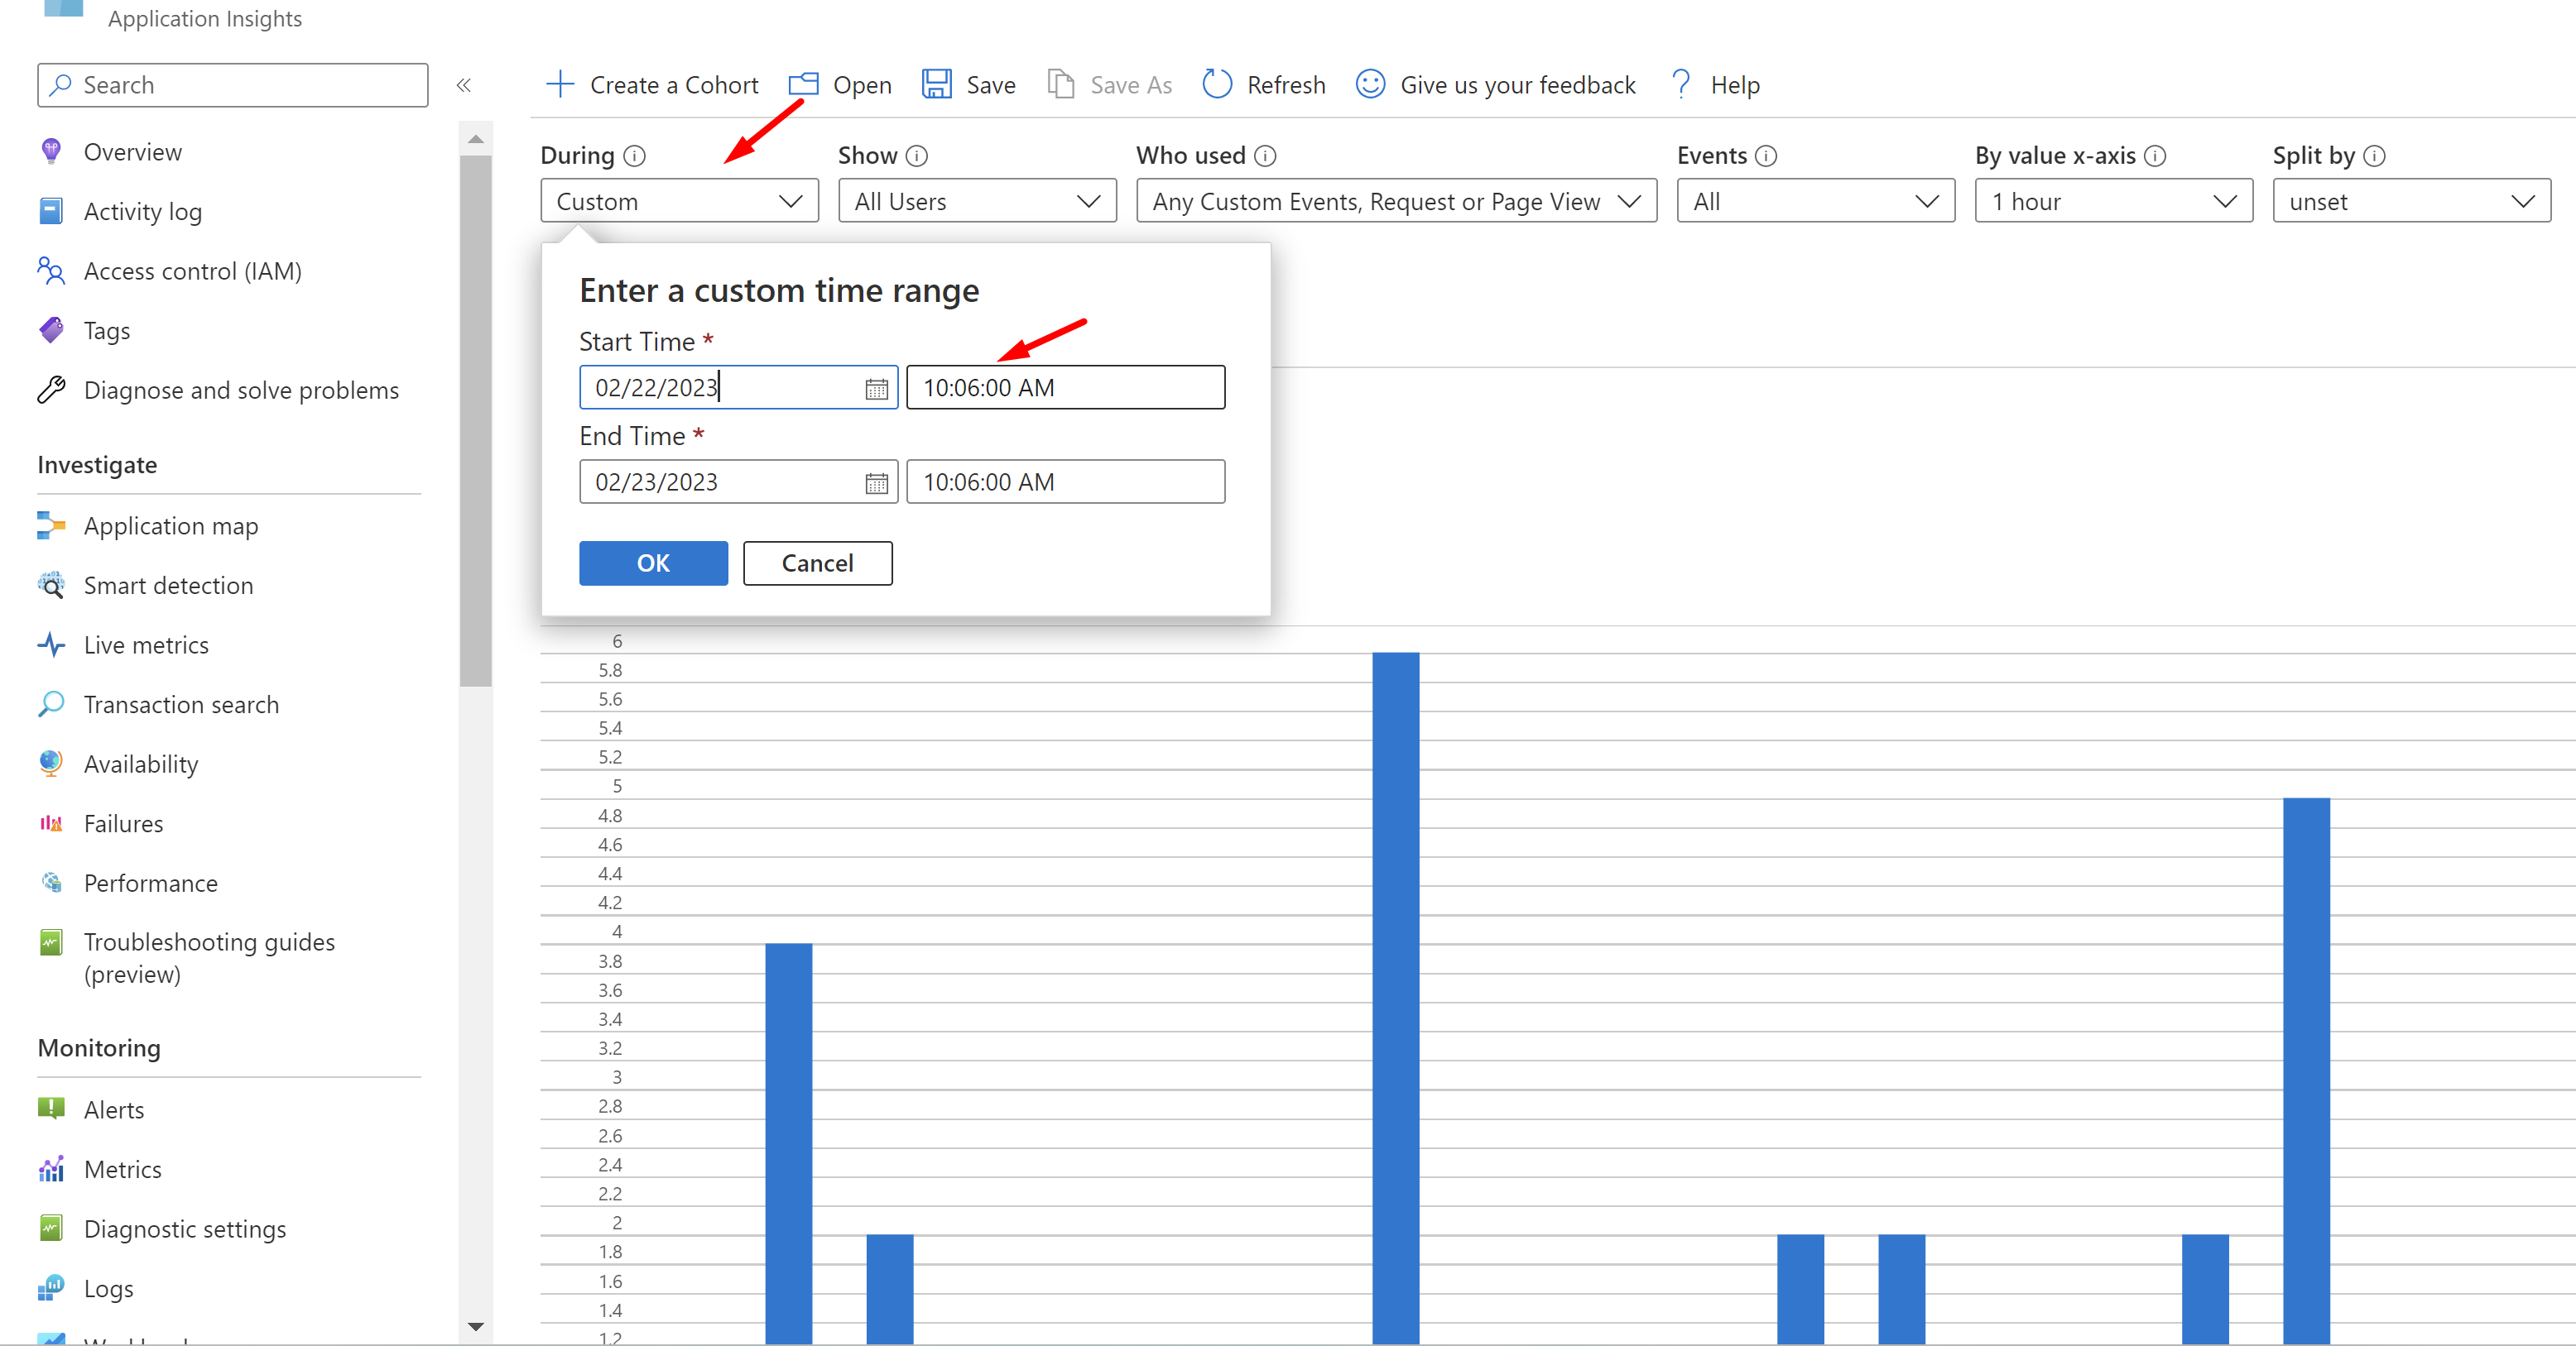Open the End Time calendar picker

click(x=876, y=482)
